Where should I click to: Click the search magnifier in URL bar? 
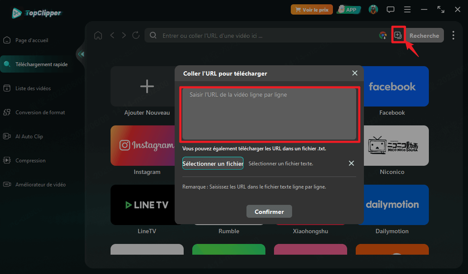pyautogui.click(x=153, y=35)
